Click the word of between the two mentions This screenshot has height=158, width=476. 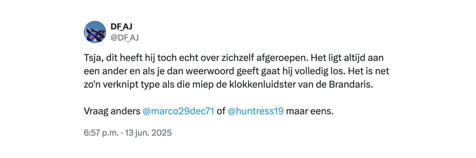(221, 111)
